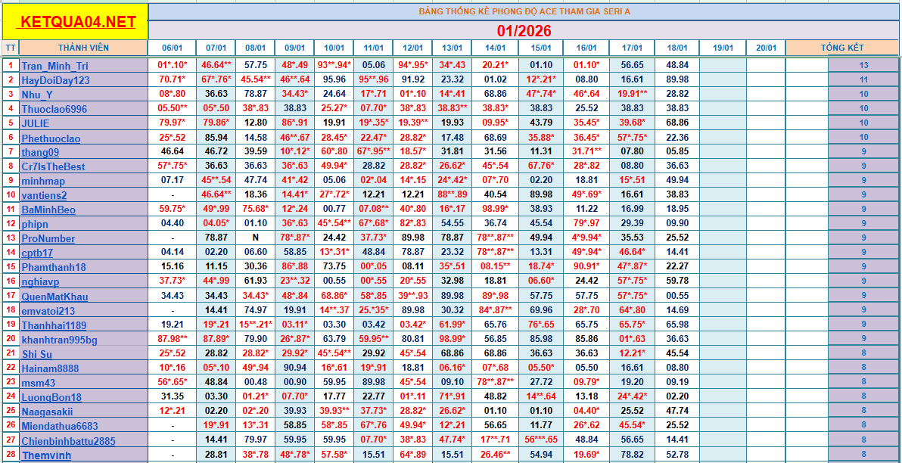Open member link nghiavp
Viewport: 902px width, 463px height.
point(39,282)
